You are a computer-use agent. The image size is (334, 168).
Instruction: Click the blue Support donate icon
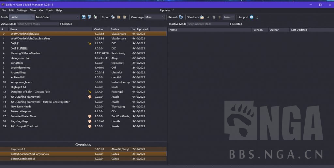click(x=251, y=17)
